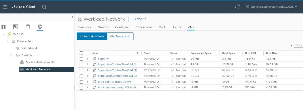Click into the Filter input field

tap(299, 45)
